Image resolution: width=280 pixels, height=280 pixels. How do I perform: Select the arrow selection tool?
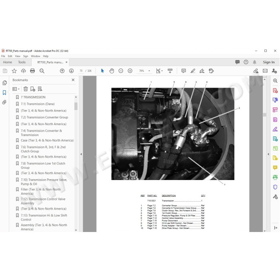point(102,71)
